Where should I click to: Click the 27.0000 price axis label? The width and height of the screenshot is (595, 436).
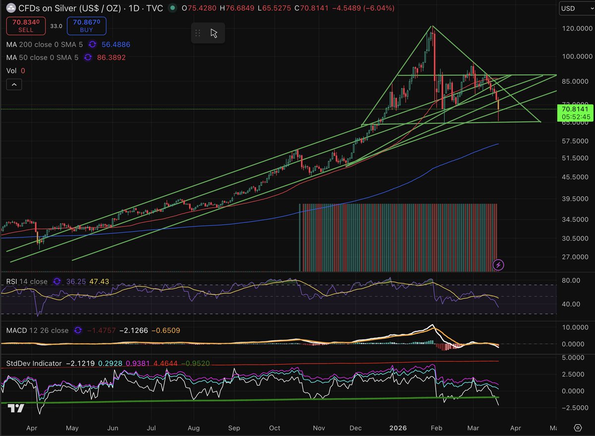(x=576, y=257)
